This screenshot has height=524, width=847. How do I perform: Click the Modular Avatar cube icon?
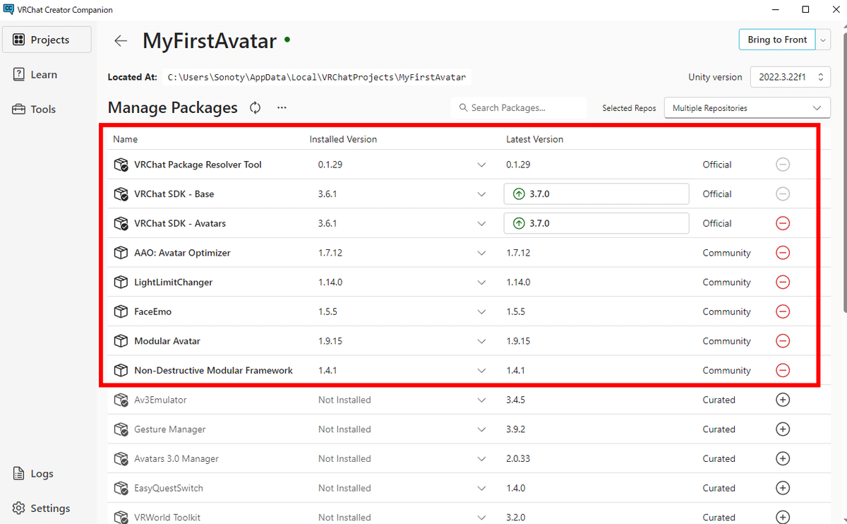(x=121, y=341)
